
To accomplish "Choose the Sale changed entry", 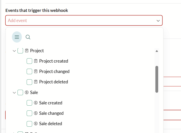I will 51,113.
